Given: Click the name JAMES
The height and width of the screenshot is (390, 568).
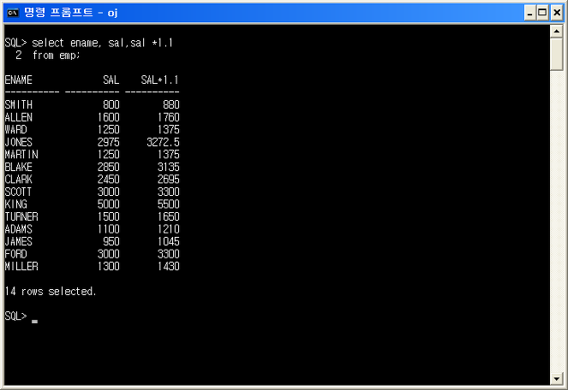Looking at the screenshot, I should (19, 241).
